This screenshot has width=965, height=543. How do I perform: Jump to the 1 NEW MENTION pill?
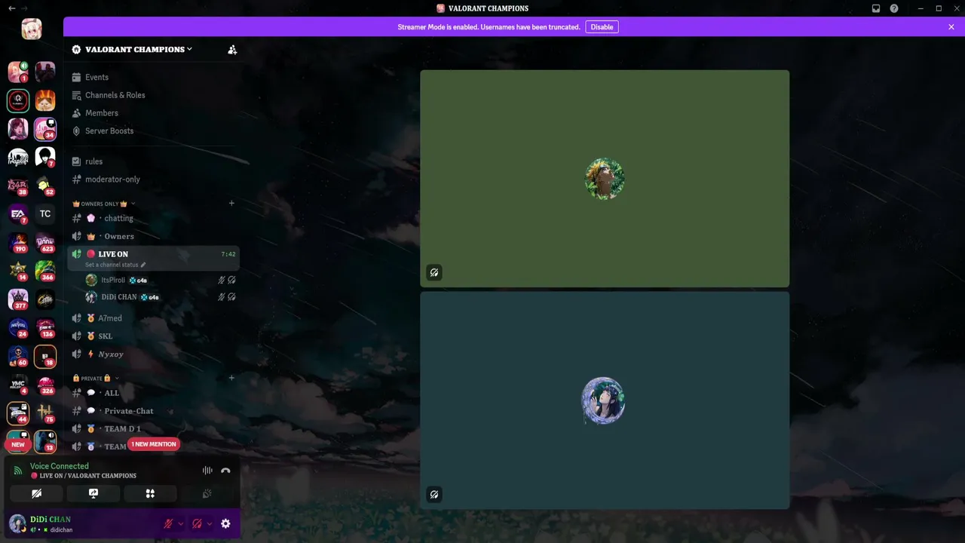[x=154, y=444]
